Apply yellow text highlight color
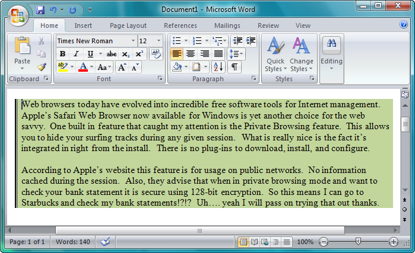The height and width of the screenshot is (253, 415). 63,67
